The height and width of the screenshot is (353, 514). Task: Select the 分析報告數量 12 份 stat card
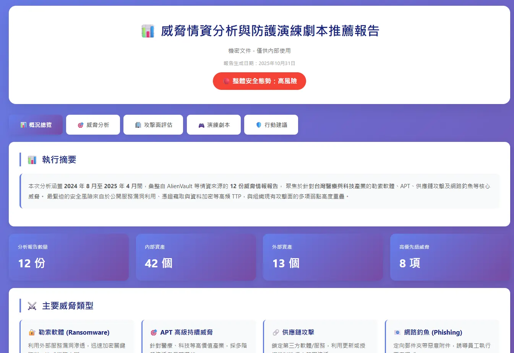point(69,257)
